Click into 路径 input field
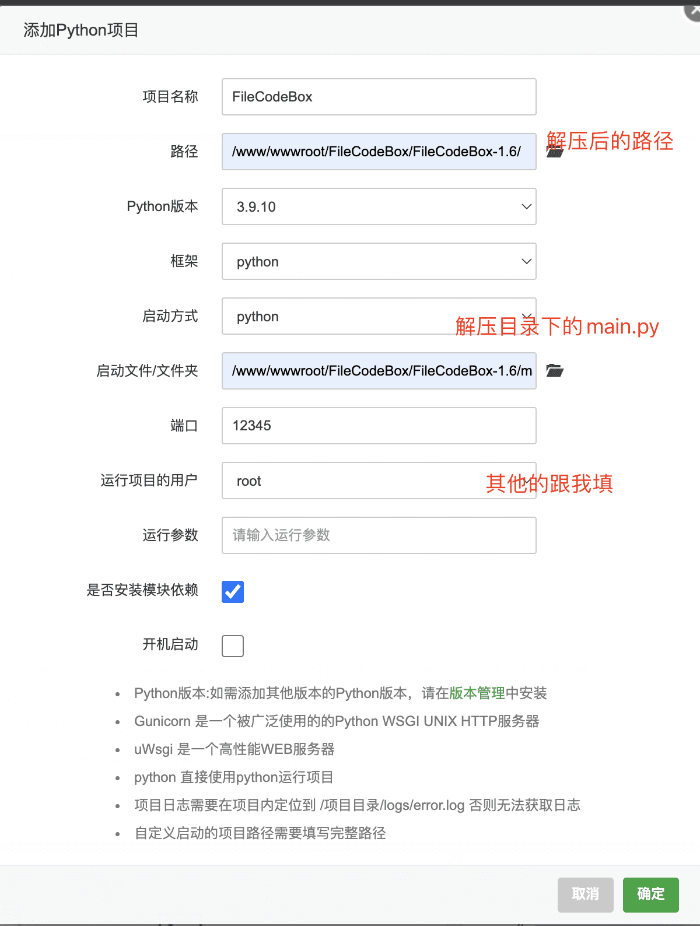The width and height of the screenshot is (700, 926). (x=379, y=152)
